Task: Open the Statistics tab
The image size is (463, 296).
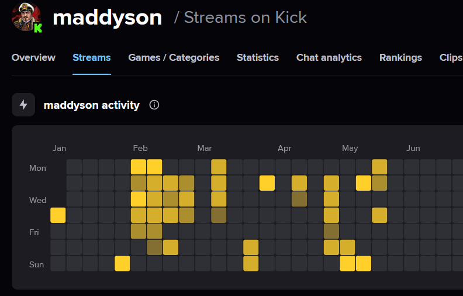Action: (258, 57)
